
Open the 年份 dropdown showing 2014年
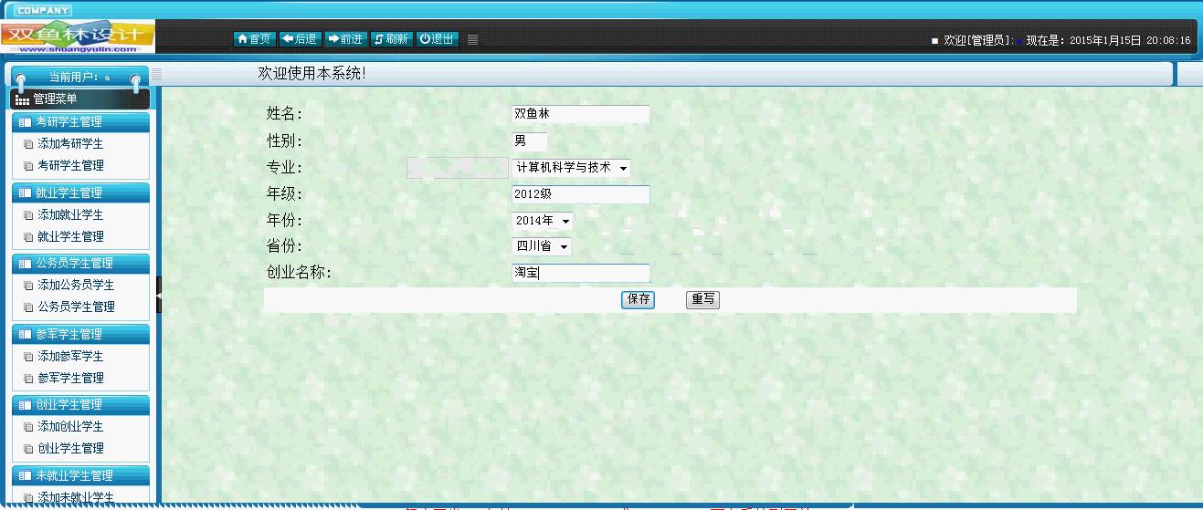click(542, 221)
